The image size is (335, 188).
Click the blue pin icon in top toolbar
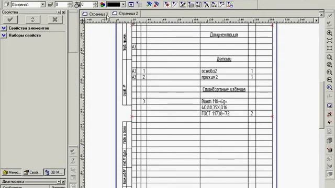coord(149,4)
